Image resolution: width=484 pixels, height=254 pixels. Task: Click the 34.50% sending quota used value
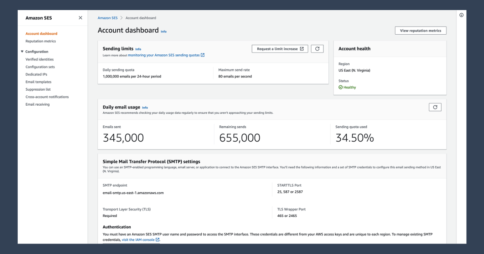[355, 138]
